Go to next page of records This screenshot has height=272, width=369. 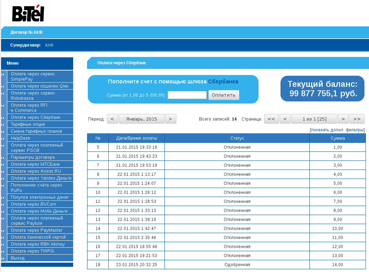click(343, 119)
